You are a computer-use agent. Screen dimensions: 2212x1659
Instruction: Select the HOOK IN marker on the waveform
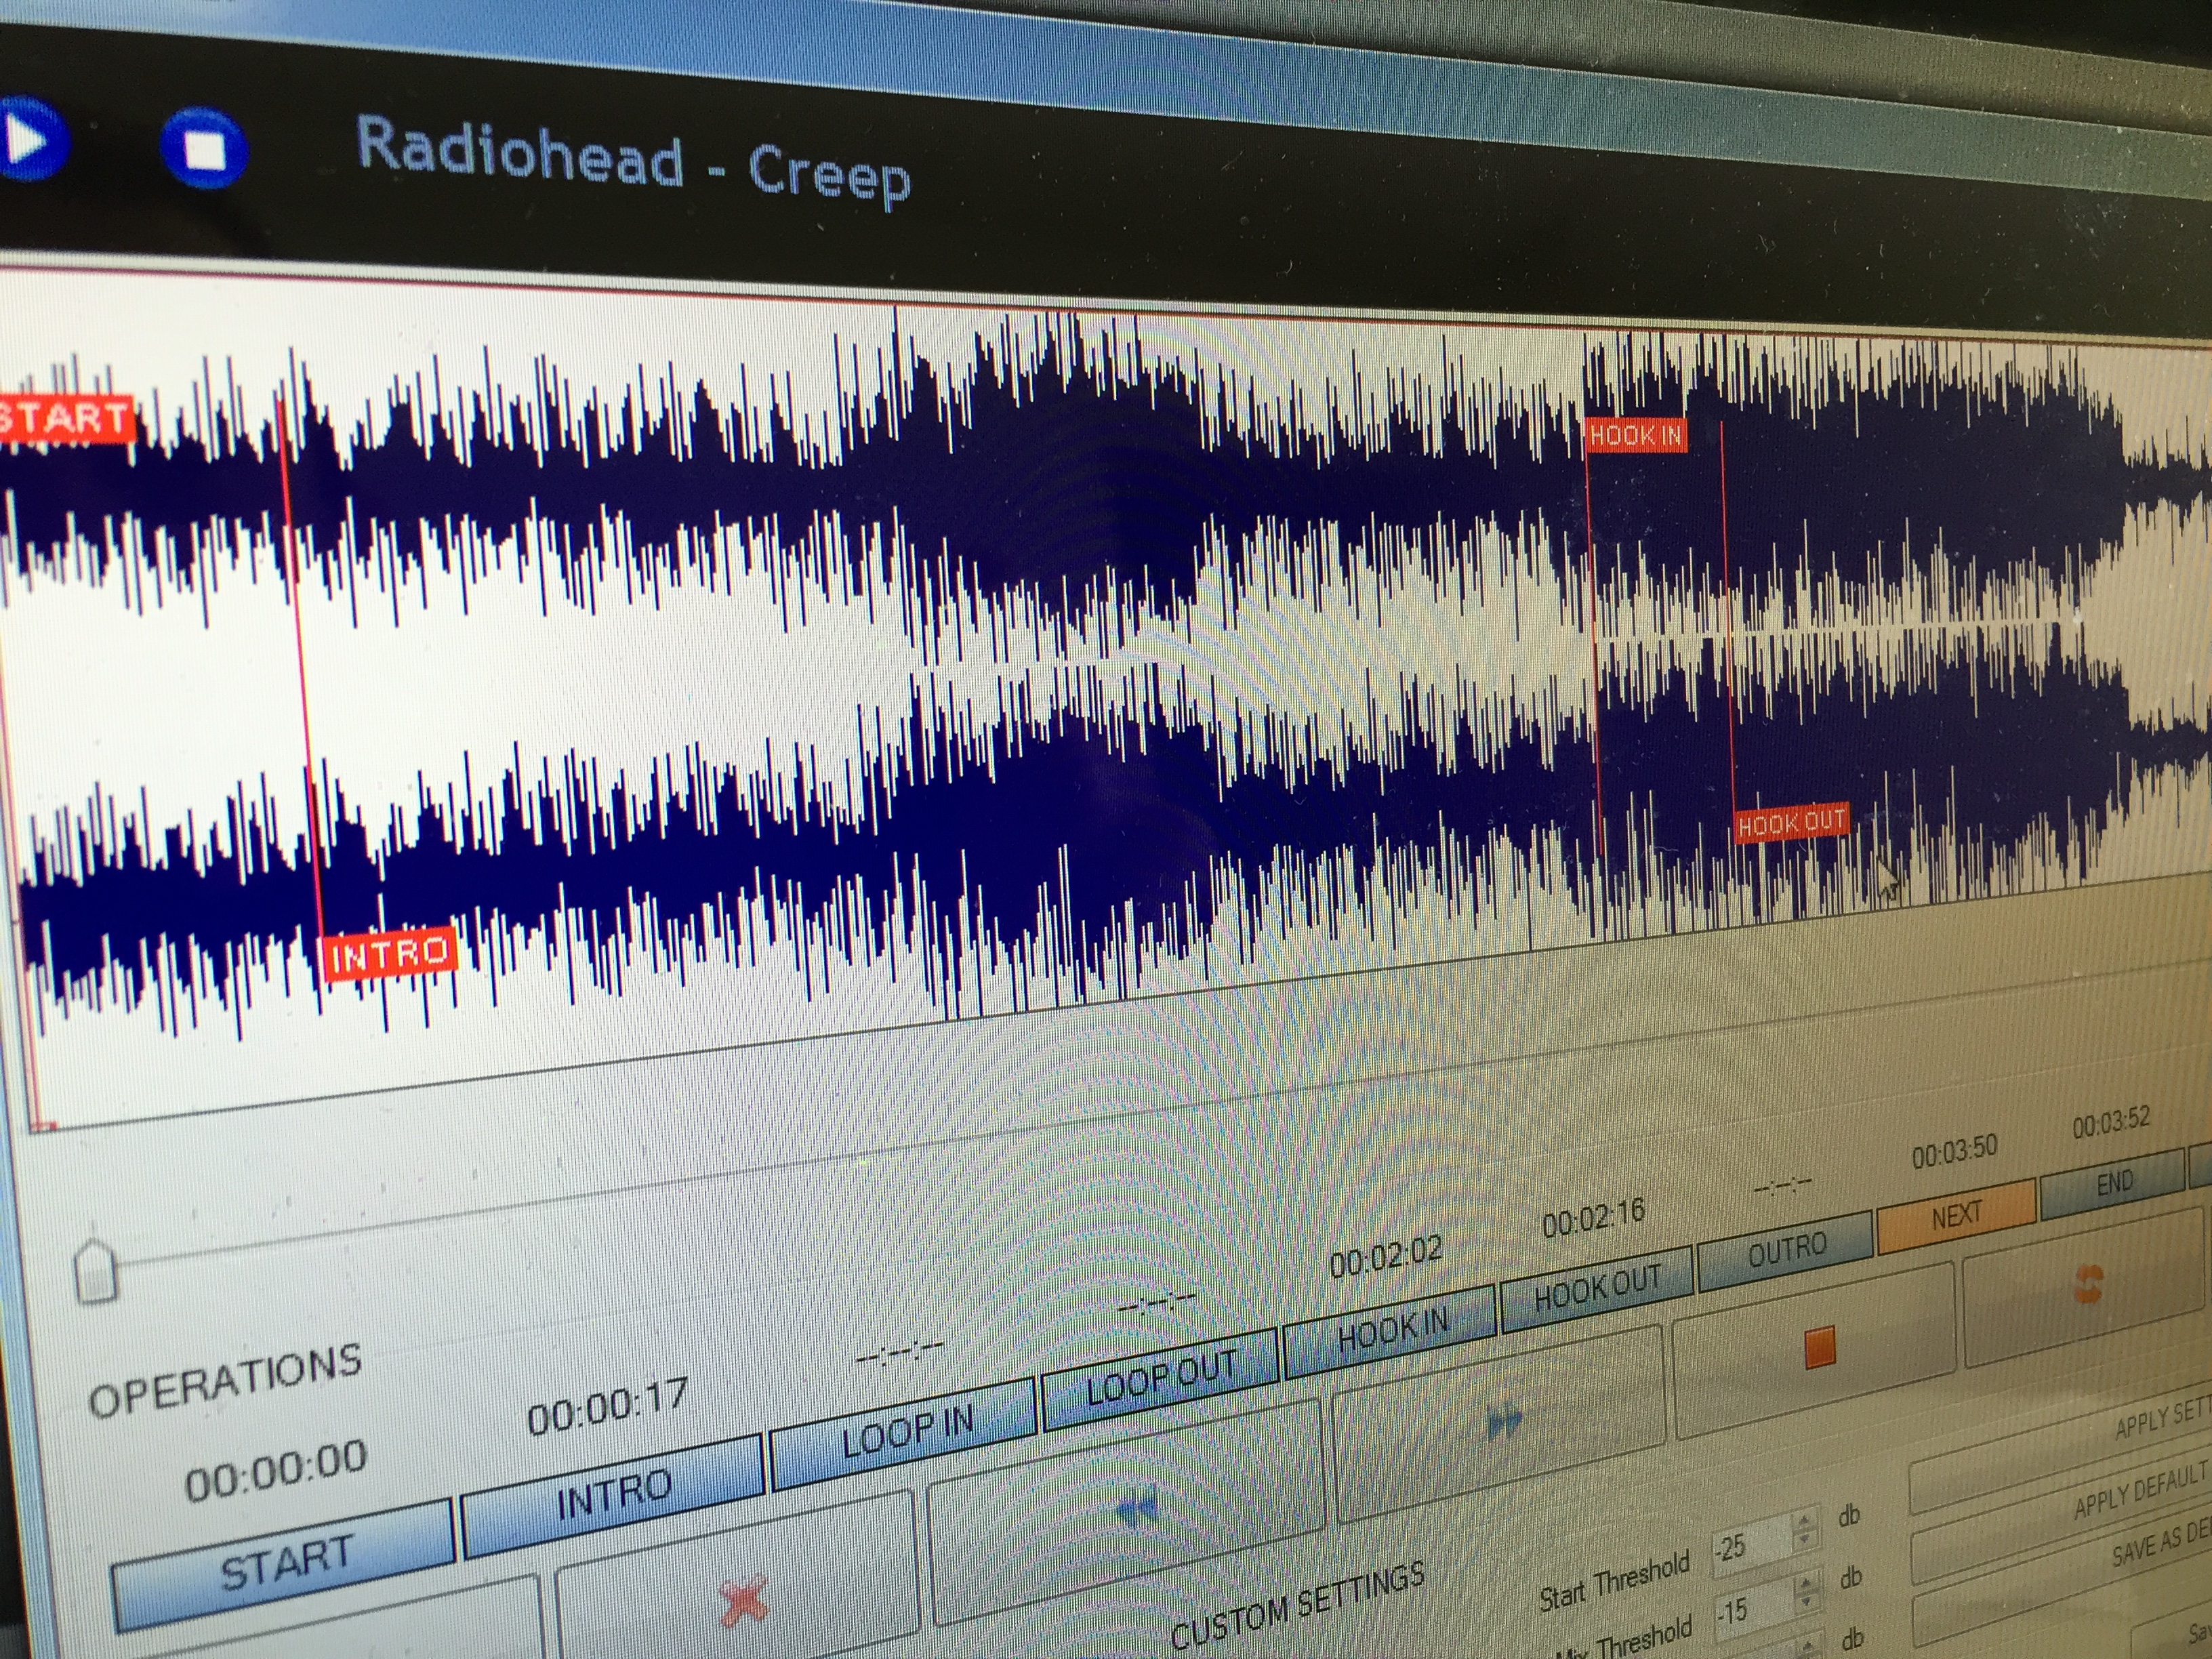(x=1636, y=436)
